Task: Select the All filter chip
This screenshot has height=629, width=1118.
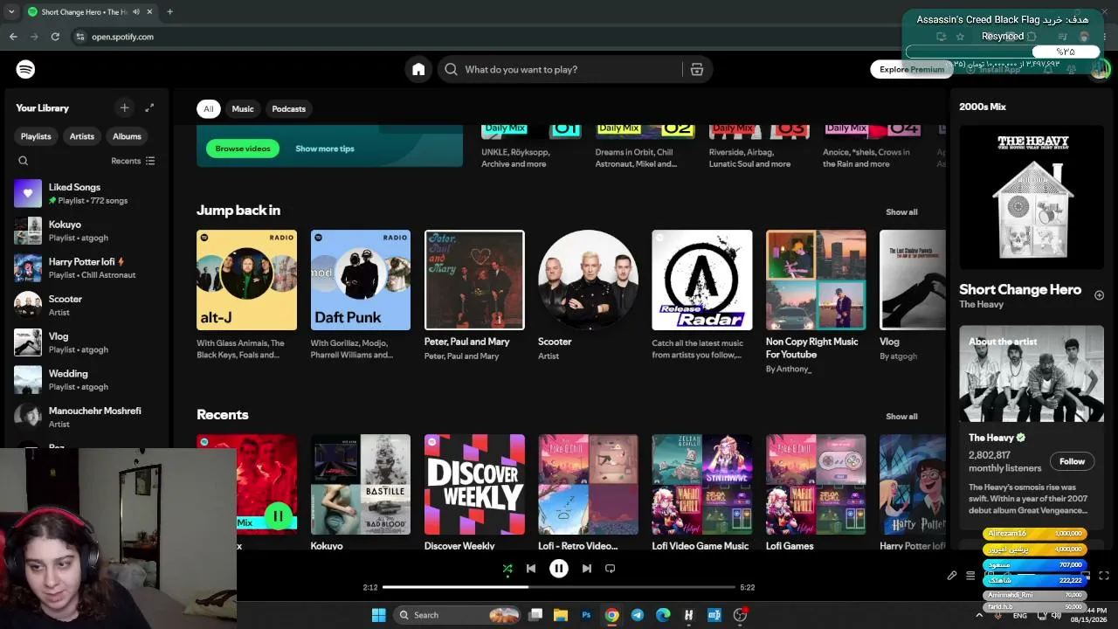Action: [208, 108]
